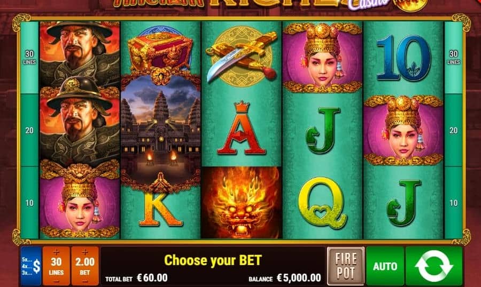This screenshot has width=481, height=287.
Task: Click the blue 10 symbol
Action: [403, 58]
